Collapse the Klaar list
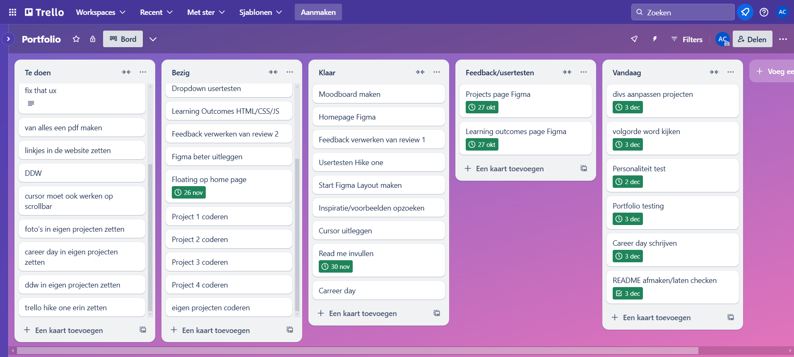The image size is (794, 357). pos(420,72)
